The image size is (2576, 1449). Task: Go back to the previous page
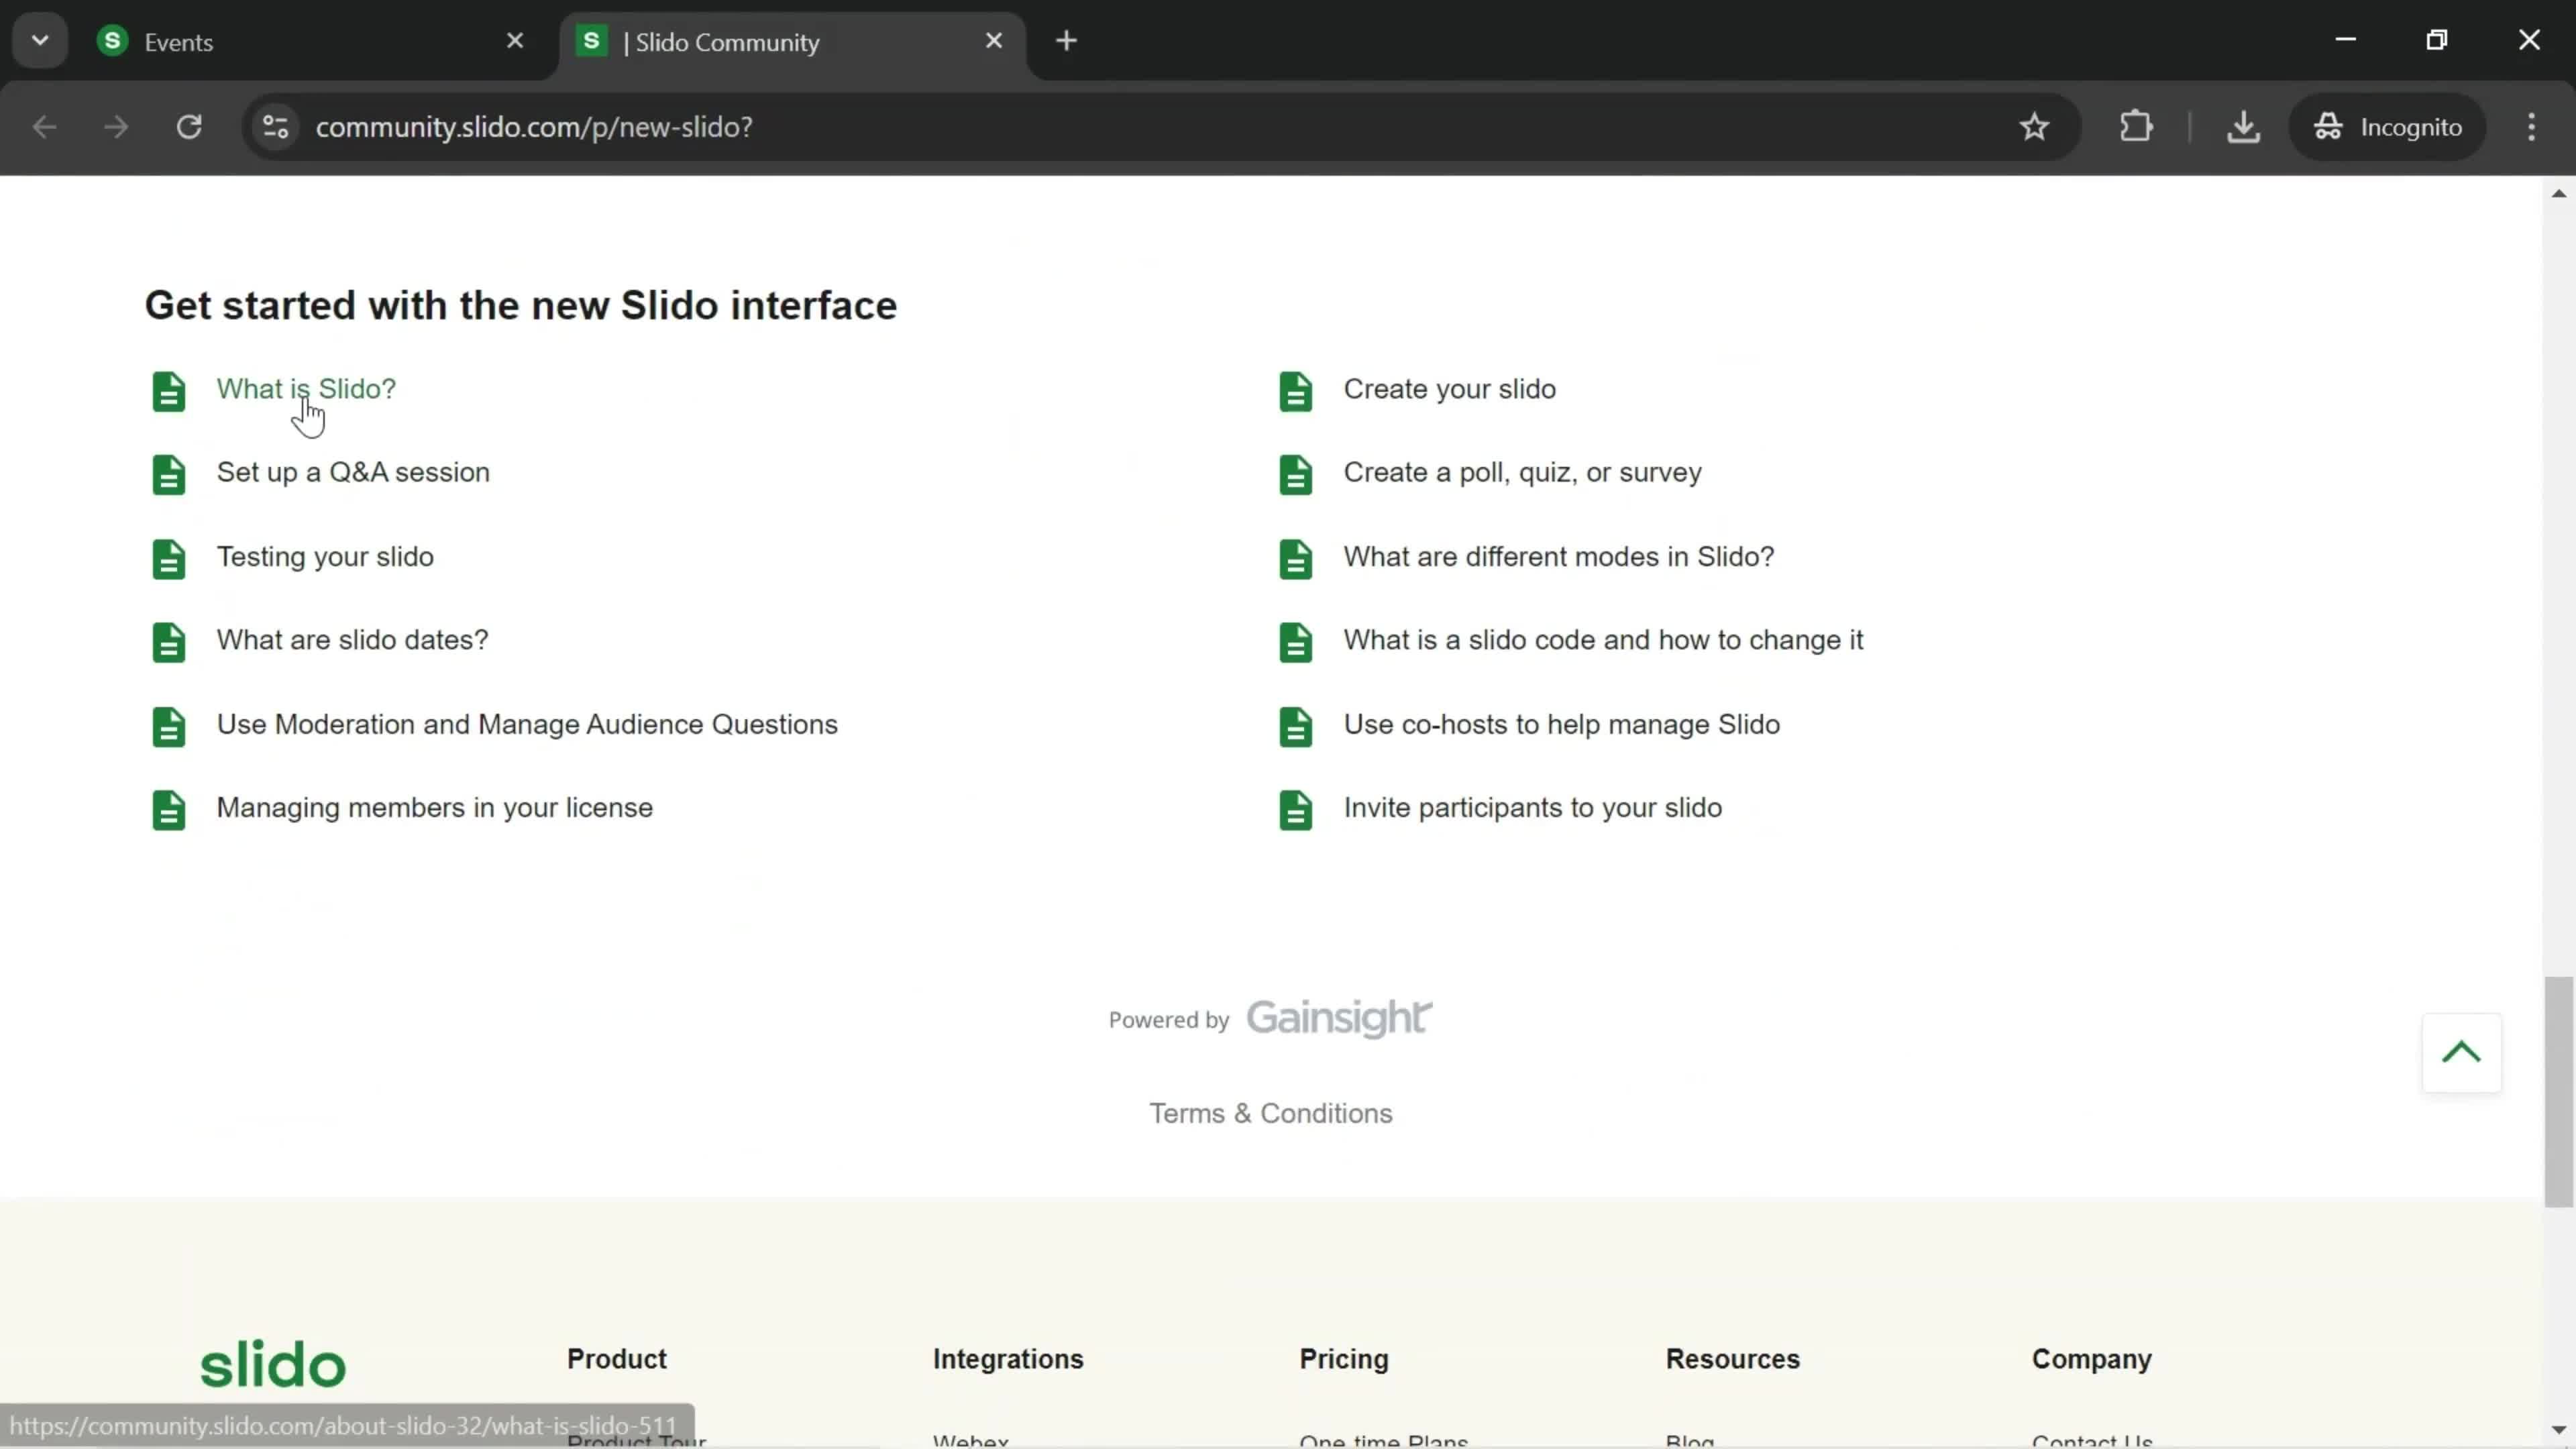[44, 127]
